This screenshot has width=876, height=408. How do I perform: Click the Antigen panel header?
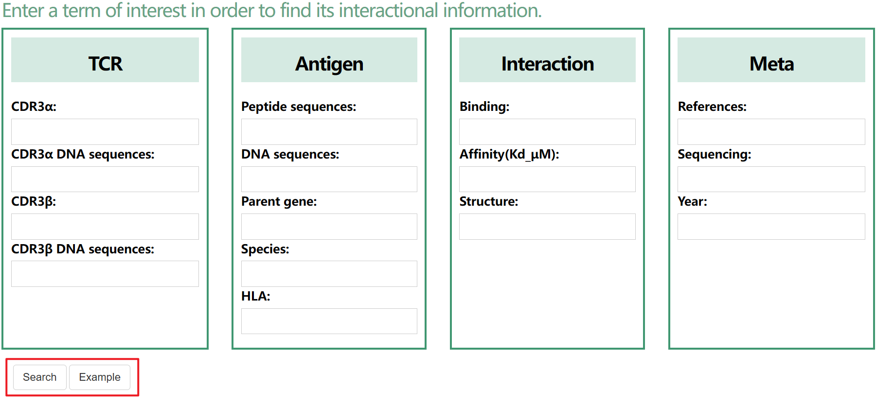[329, 60]
